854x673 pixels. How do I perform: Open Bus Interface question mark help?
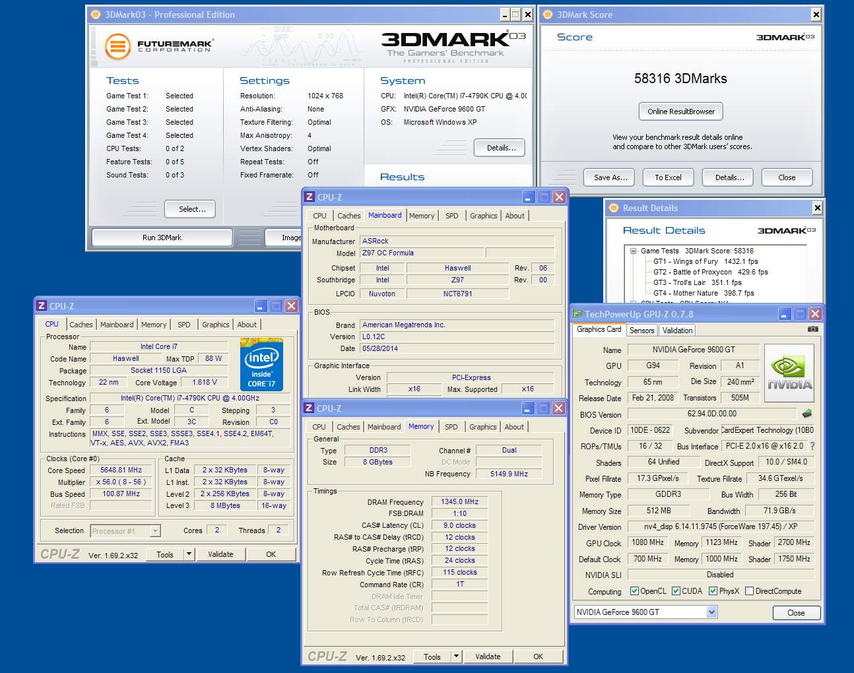click(812, 446)
